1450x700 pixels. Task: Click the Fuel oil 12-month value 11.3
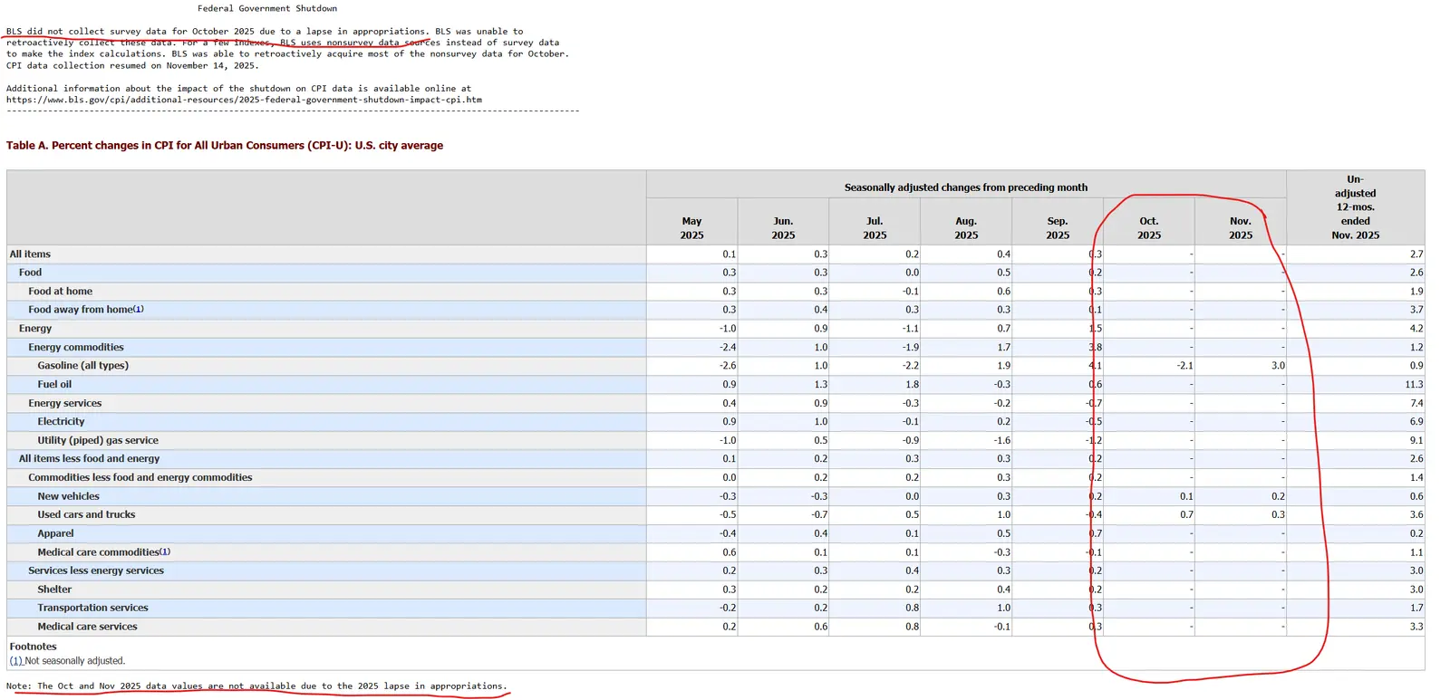[x=1413, y=385]
